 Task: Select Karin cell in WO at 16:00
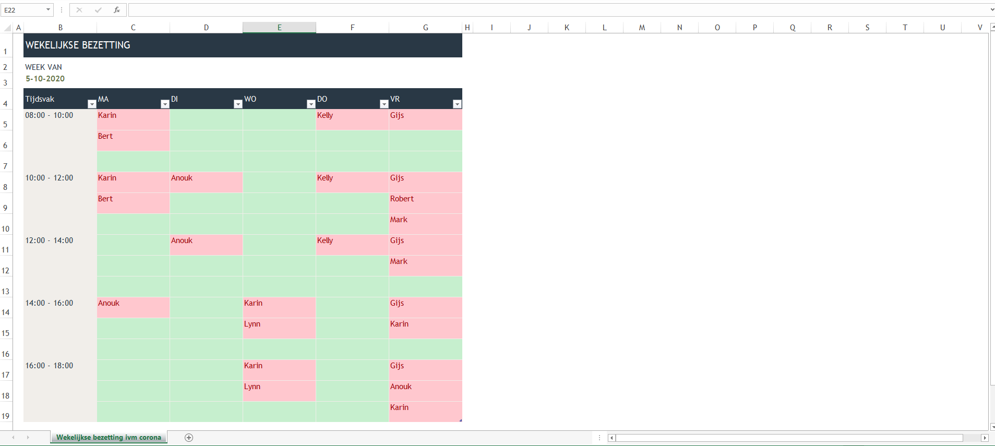(x=279, y=370)
